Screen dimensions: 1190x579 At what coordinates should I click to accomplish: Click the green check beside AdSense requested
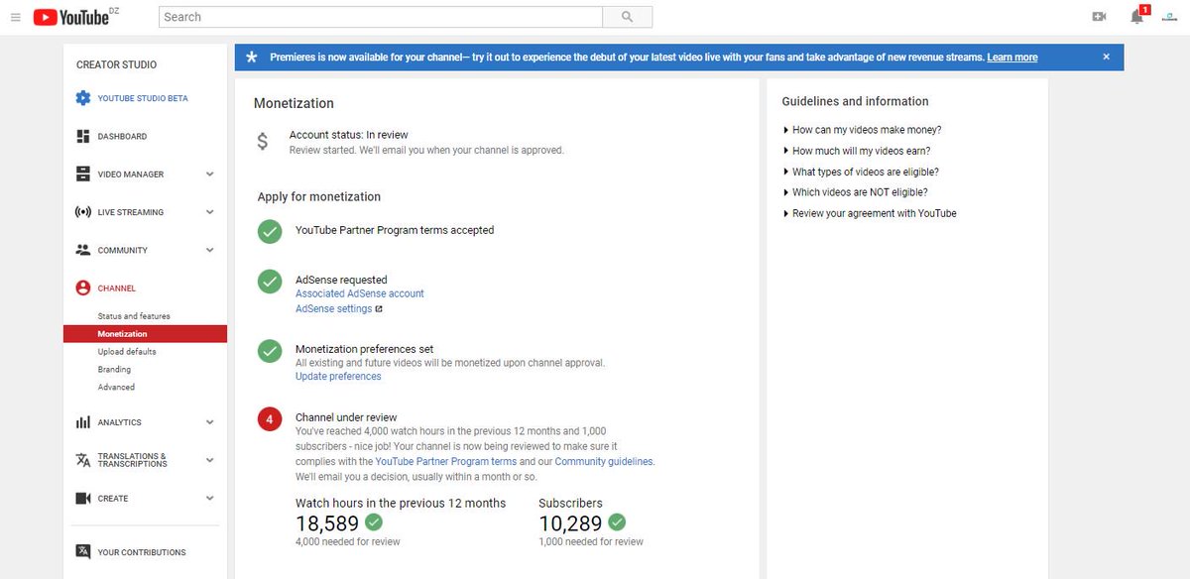tap(270, 281)
